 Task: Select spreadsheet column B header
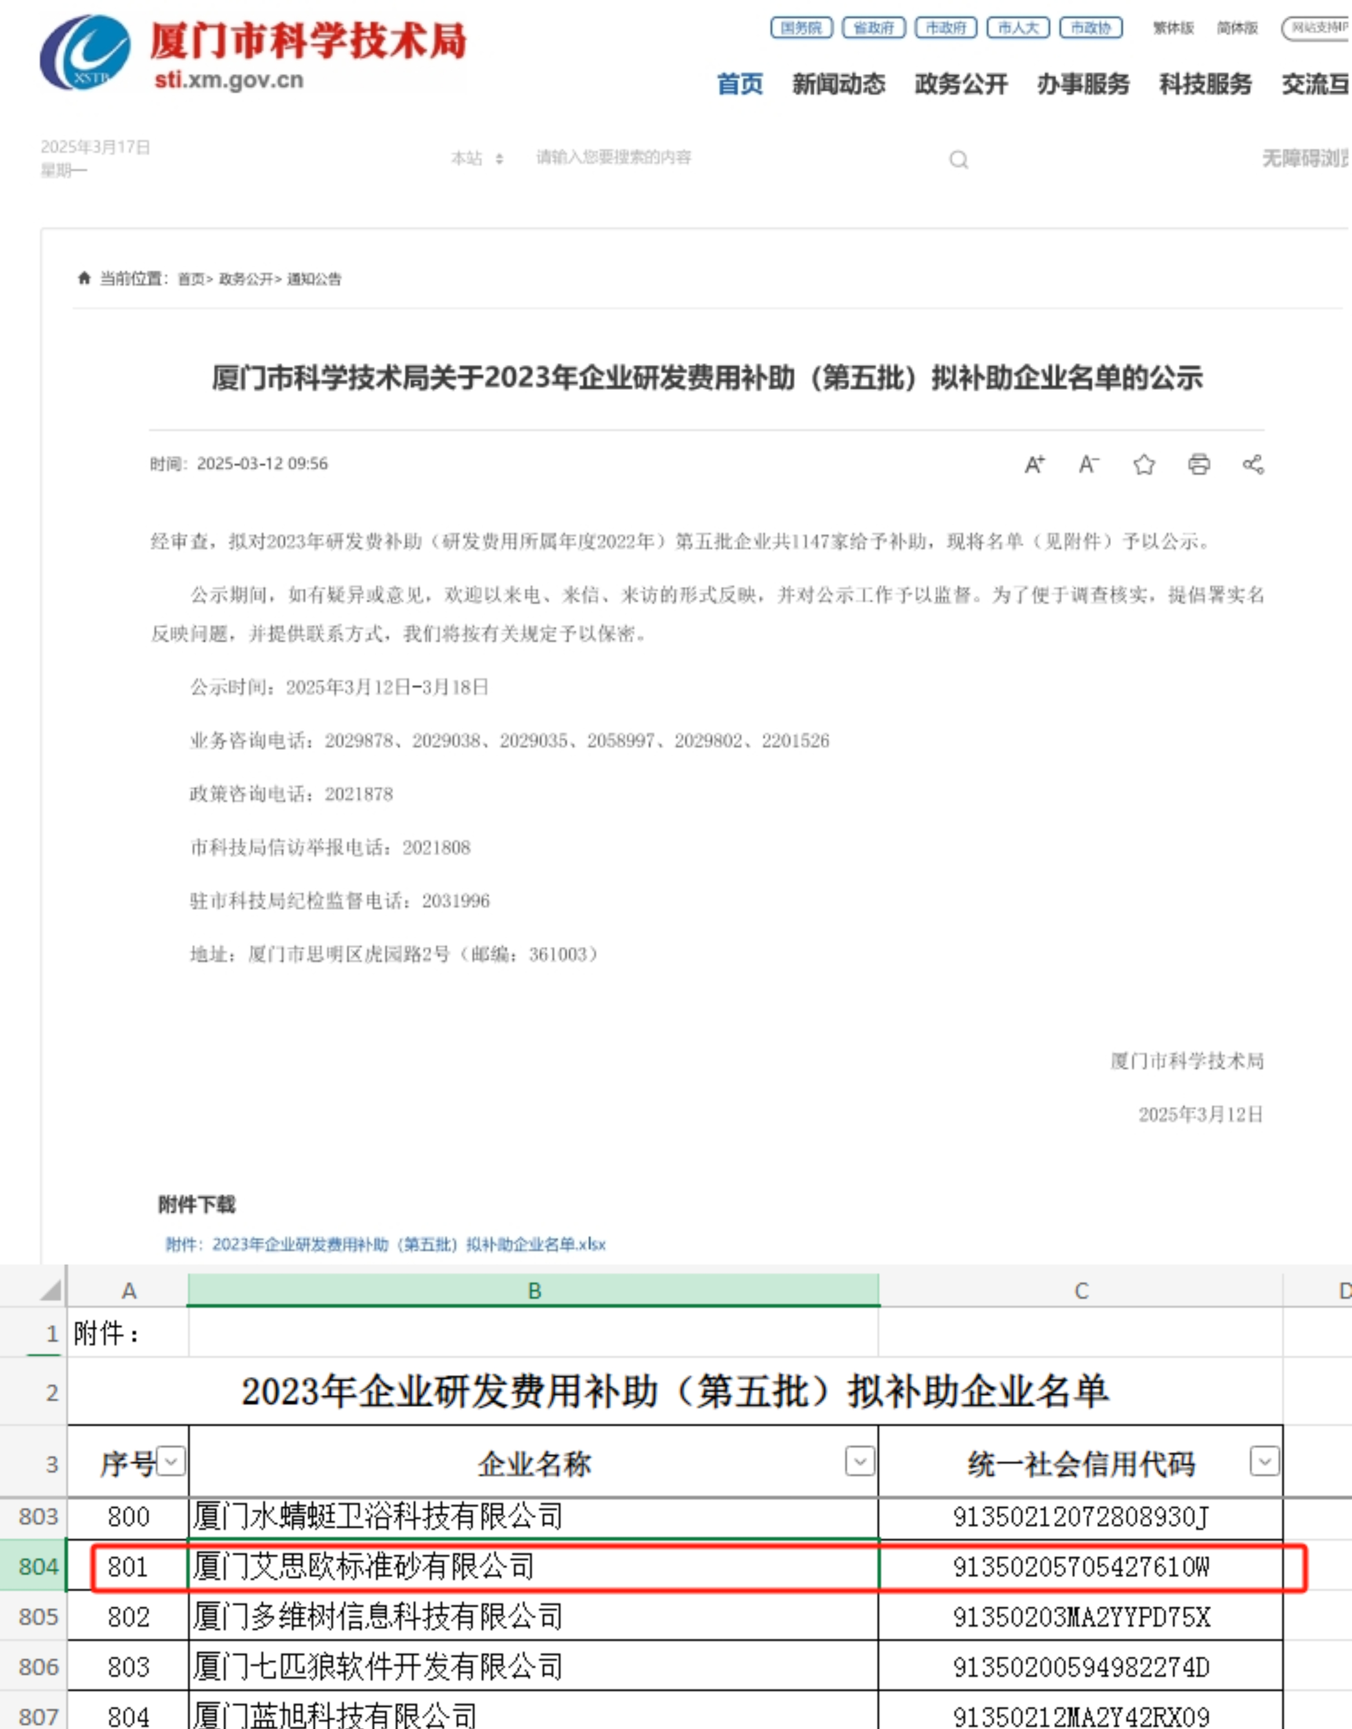click(x=534, y=1290)
